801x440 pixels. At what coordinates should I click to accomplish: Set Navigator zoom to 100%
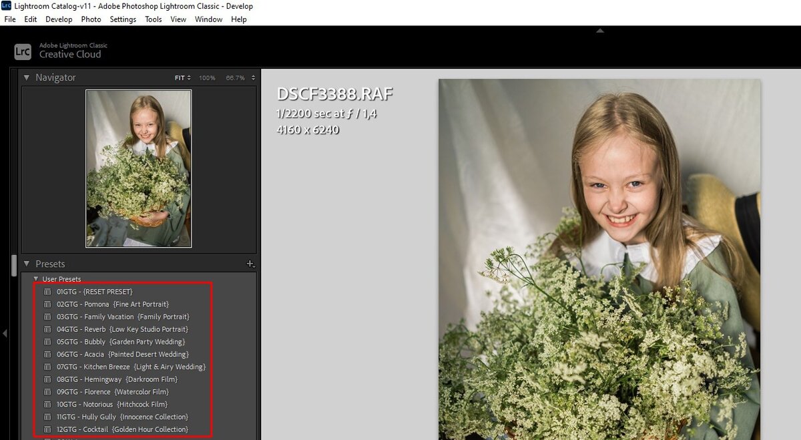[x=207, y=78]
